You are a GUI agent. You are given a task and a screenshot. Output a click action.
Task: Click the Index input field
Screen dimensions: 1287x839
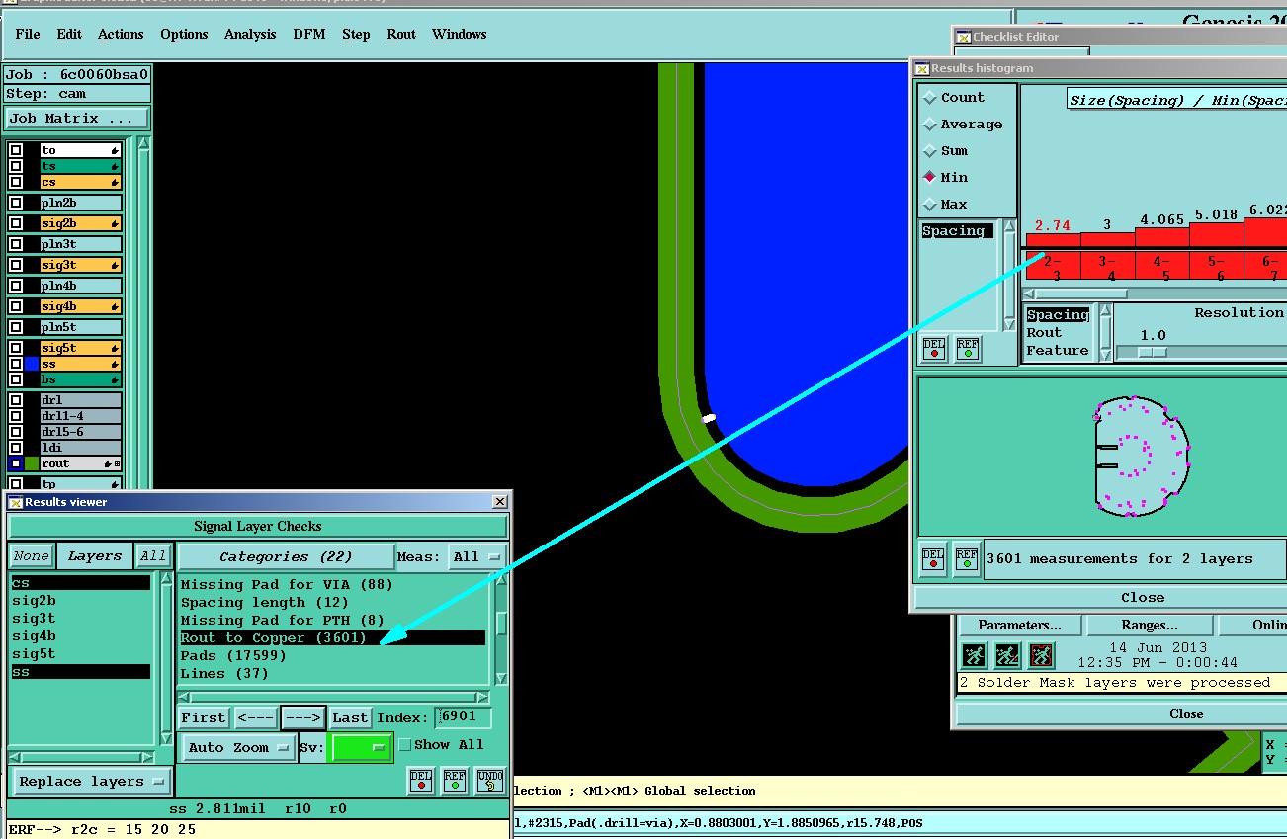point(463,717)
